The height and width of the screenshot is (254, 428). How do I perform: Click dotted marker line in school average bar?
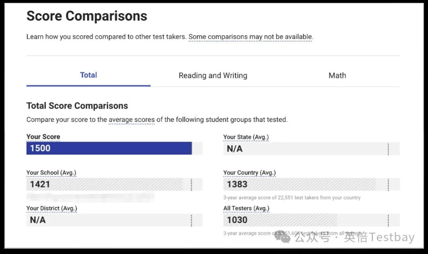191,184
